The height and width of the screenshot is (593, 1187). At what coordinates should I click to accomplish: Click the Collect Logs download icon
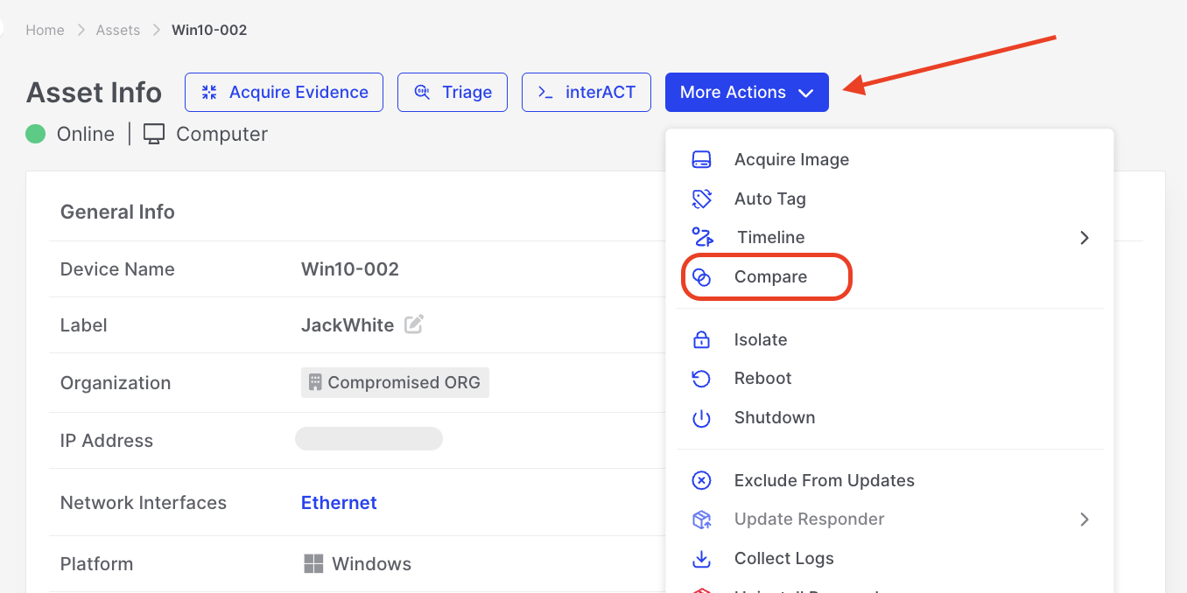click(x=701, y=558)
